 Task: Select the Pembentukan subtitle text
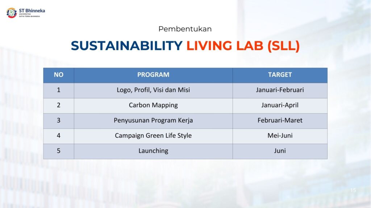tap(185, 29)
